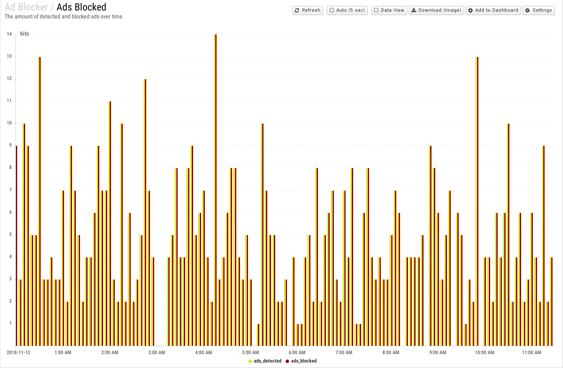Click the plus icon for Add to Dashboard
Viewport: 563px width, 368px height.
[x=470, y=10]
